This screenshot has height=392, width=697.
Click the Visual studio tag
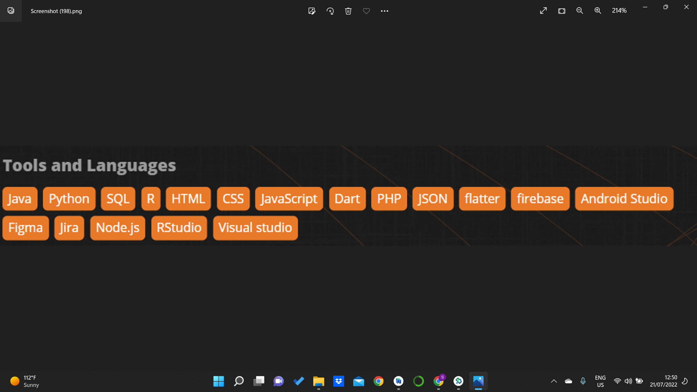click(255, 228)
